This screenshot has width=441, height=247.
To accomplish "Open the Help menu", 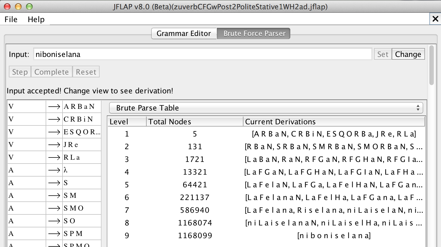I will 36,19.
